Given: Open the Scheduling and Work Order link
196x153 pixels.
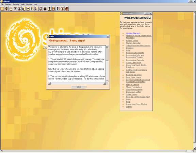Looking at the screenshot, I should pos(138,46).
